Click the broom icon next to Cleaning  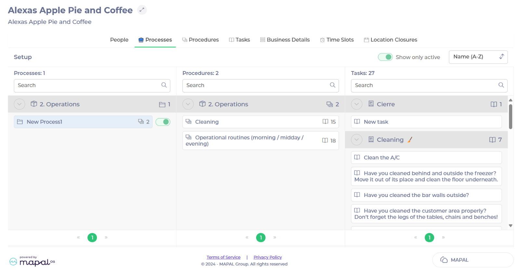[x=410, y=140]
